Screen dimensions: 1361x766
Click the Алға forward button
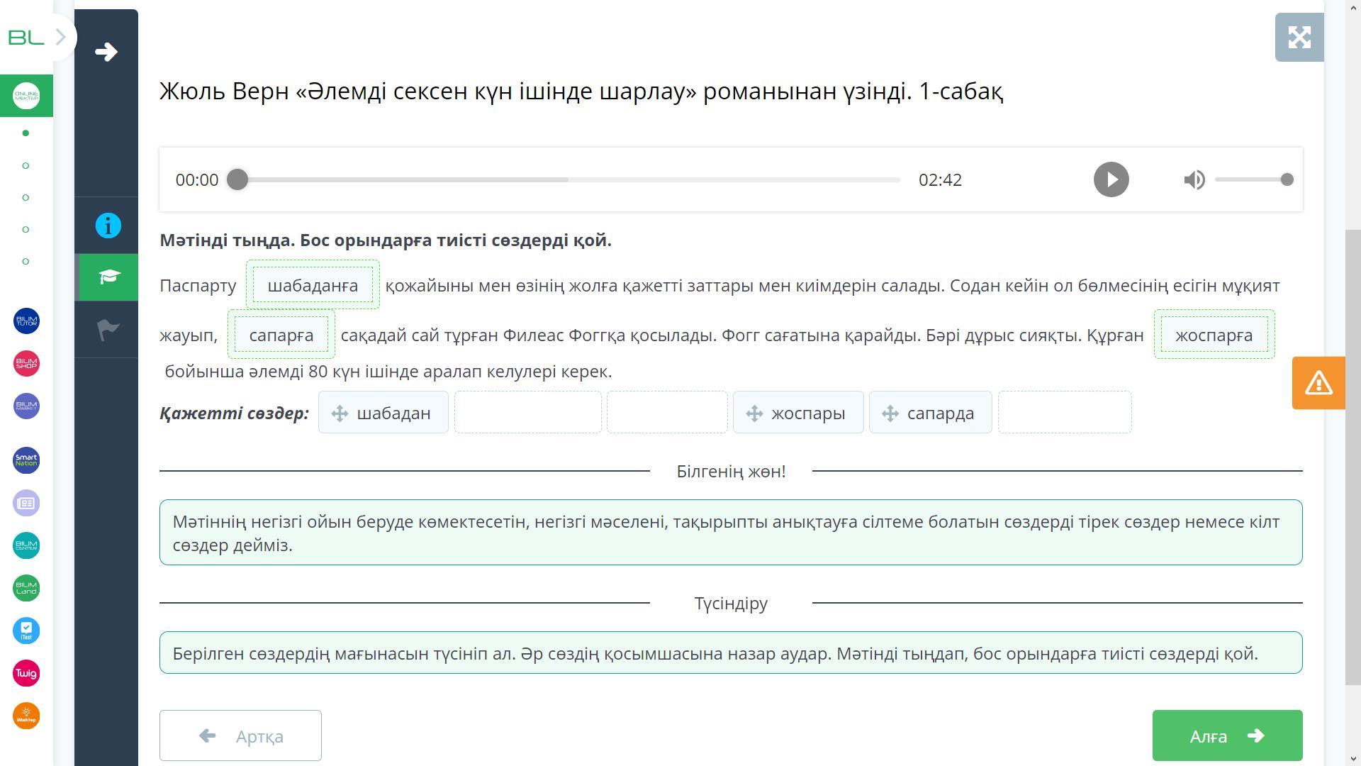pyautogui.click(x=1226, y=736)
